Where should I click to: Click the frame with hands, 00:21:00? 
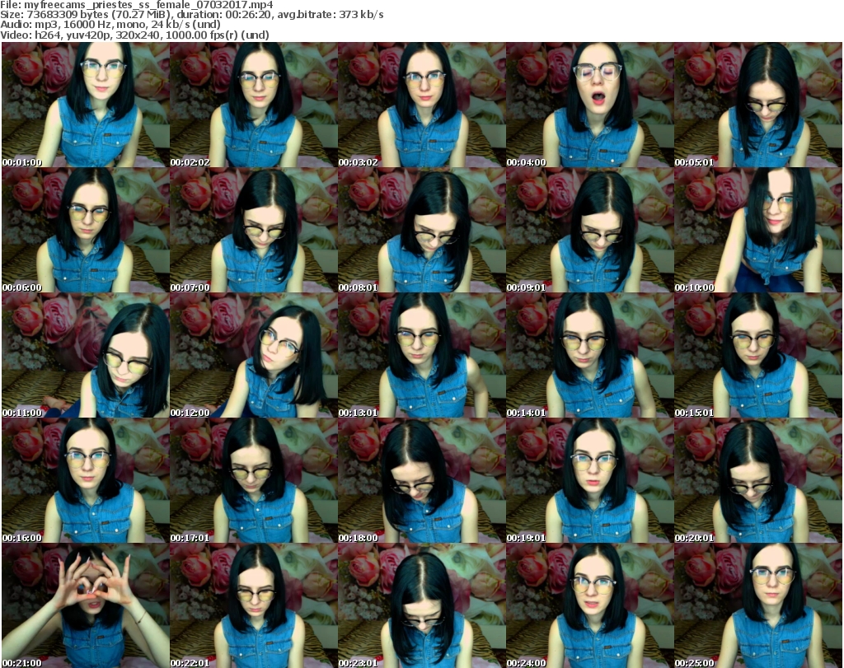86,605
